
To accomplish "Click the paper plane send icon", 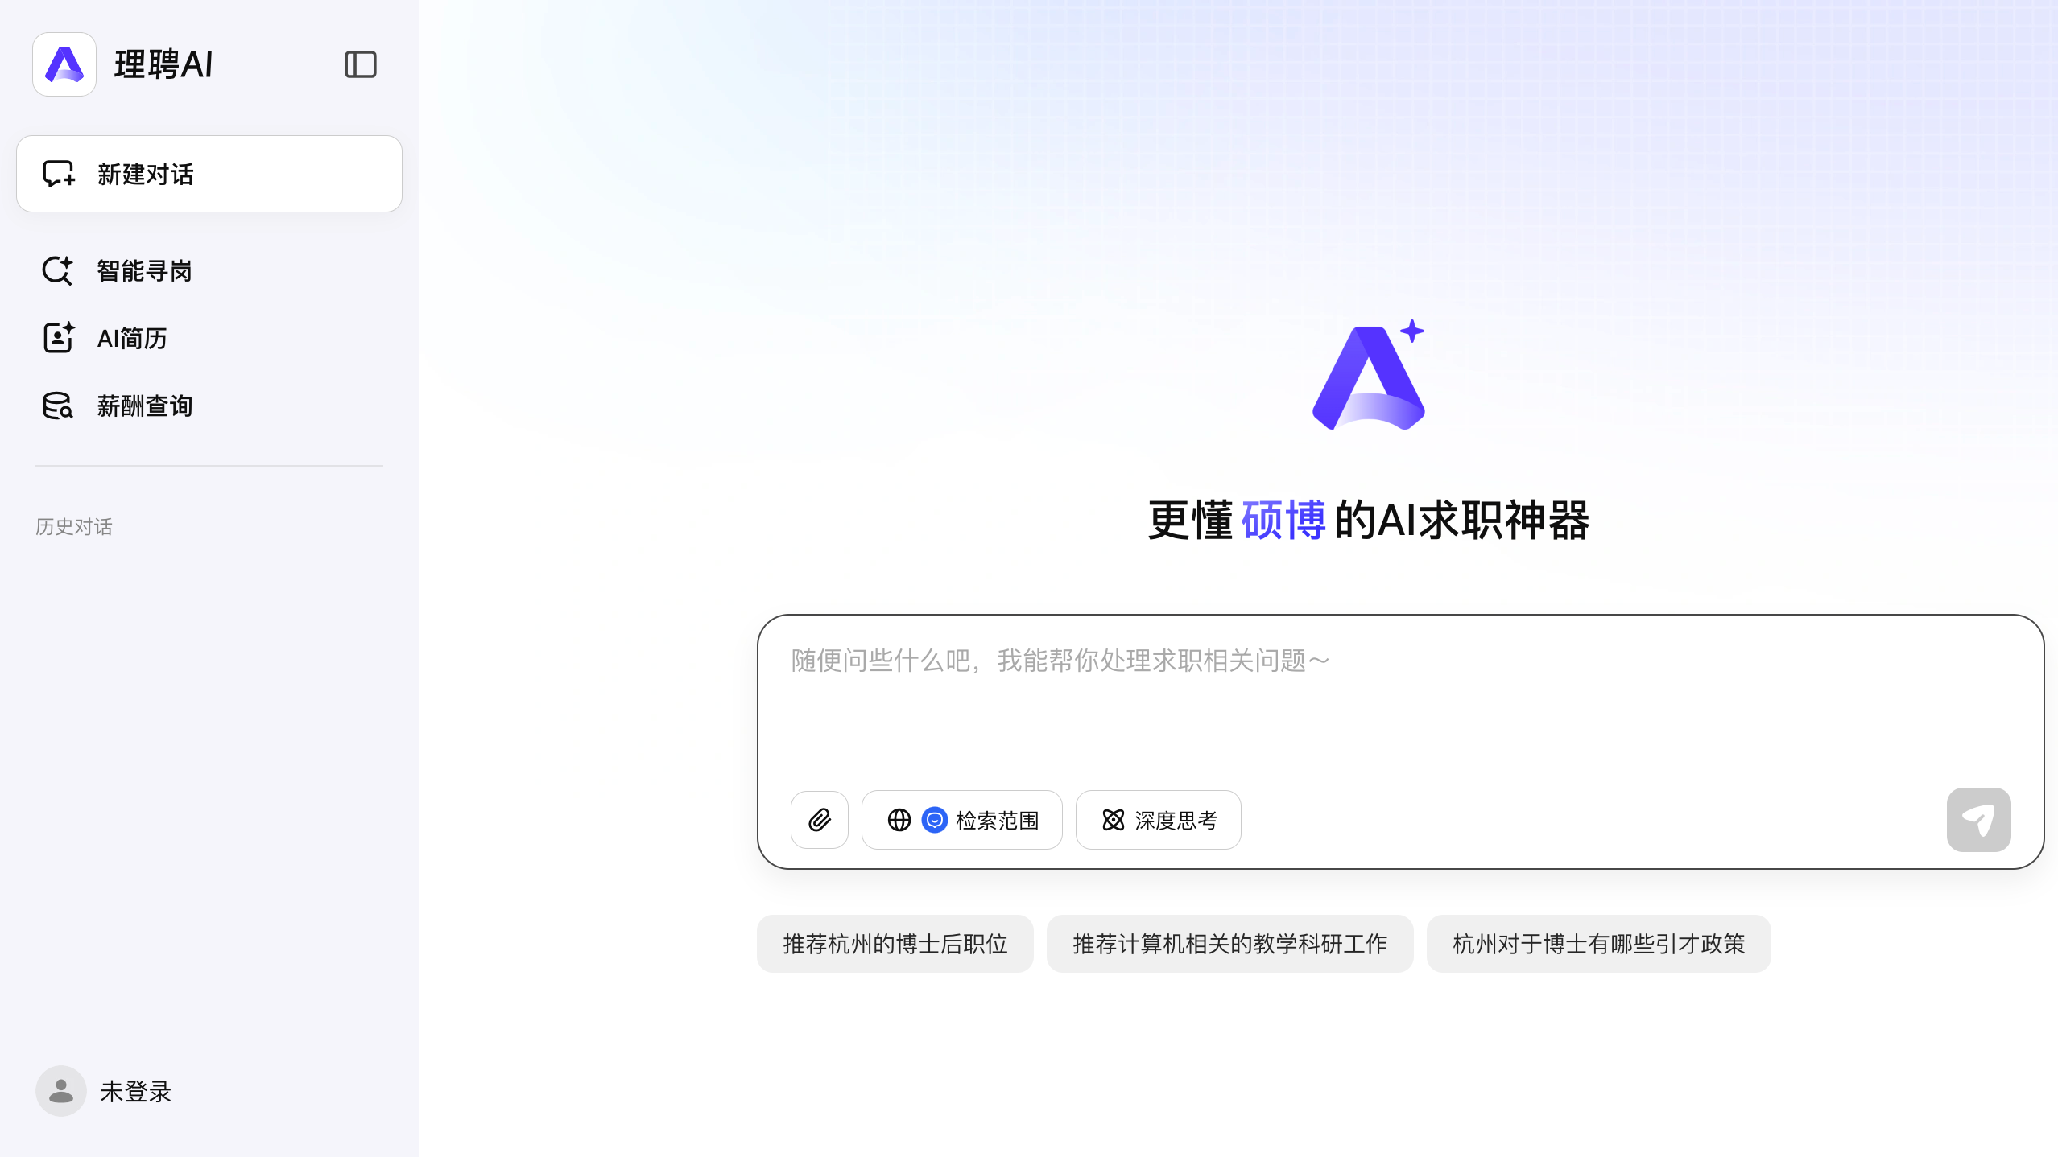I will 1978,820.
